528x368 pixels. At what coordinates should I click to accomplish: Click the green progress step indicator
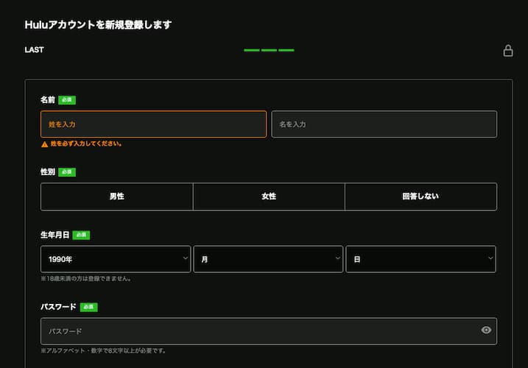click(269, 50)
